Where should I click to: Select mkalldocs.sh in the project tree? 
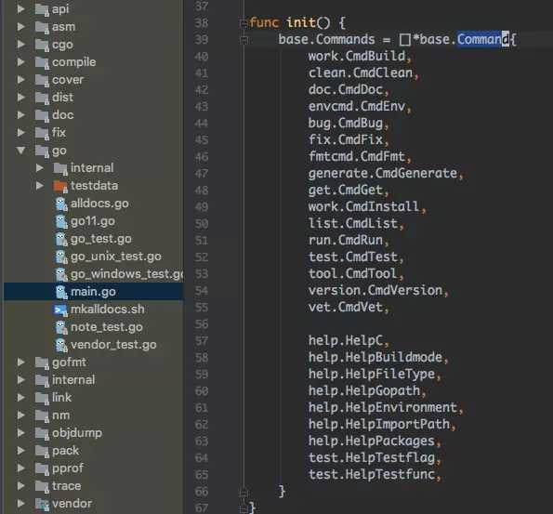(108, 310)
